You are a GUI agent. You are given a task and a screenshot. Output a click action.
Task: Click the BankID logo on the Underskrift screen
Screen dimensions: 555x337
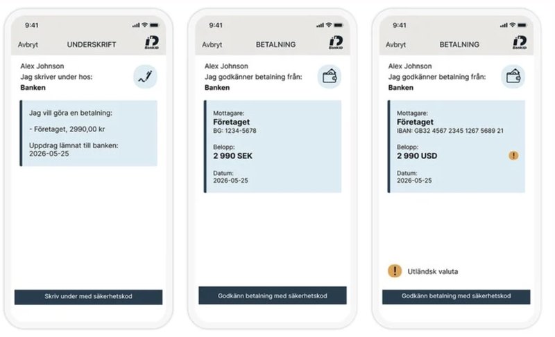(152, 44)
